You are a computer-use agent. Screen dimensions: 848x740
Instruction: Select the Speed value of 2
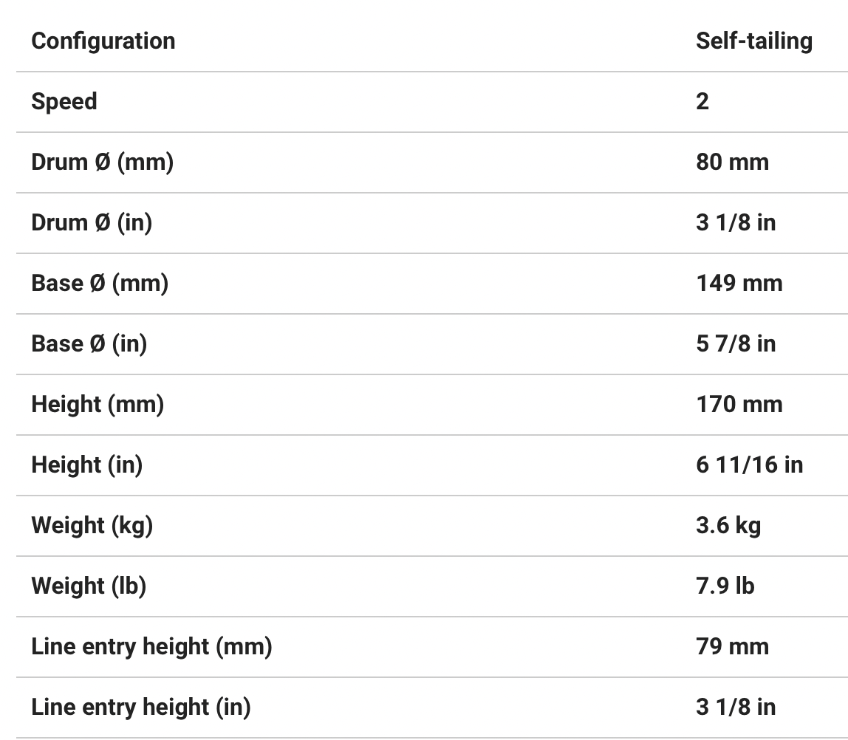coord(702,101)
